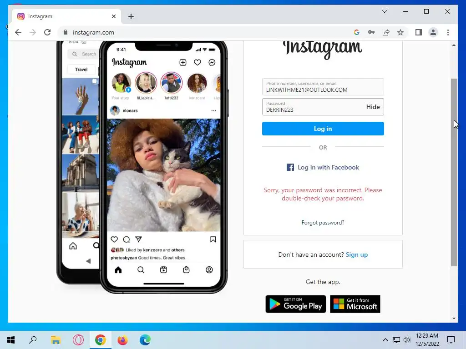Click the username or email field
The width and height of the screenshot is (466, 349).
(x=323, y=87)
